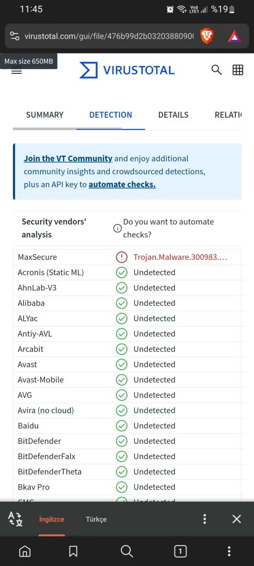
Task: Open browser three-dot menu at bottom
Action: click(229, 551)
